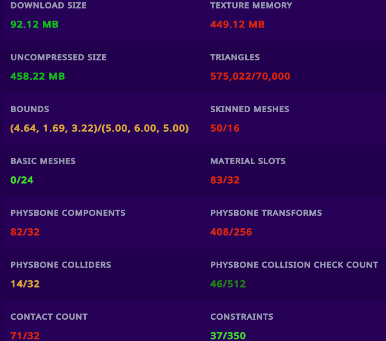Click the Contact Count value 71/32
This screenshot has height=341, width=386.
coord(25,336)
